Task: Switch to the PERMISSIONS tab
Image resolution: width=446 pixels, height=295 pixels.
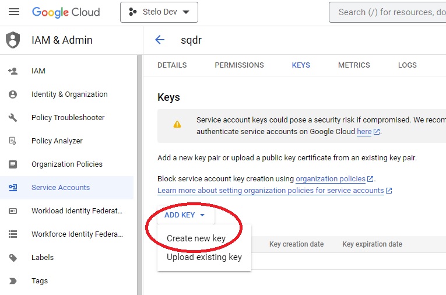Action: click(x=239, y=65)
